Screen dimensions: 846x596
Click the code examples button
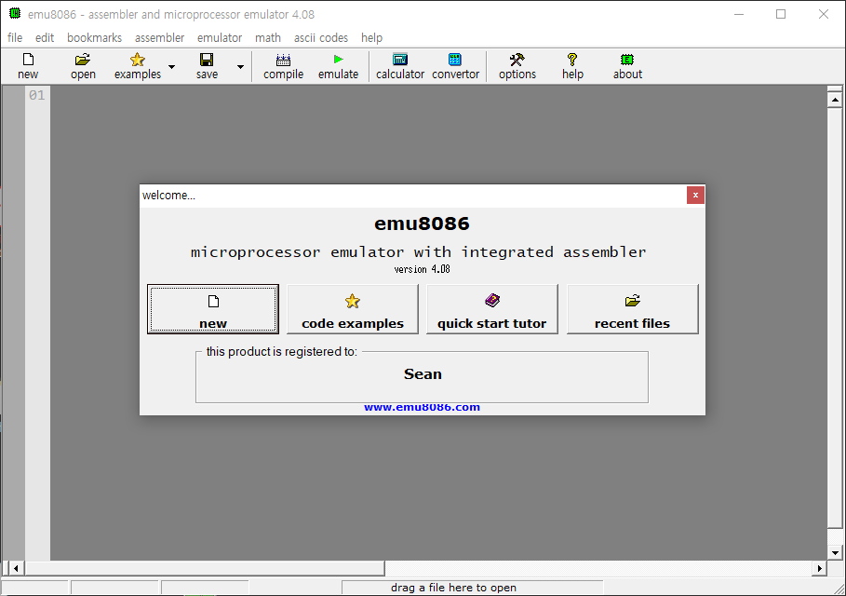point(353,309)
